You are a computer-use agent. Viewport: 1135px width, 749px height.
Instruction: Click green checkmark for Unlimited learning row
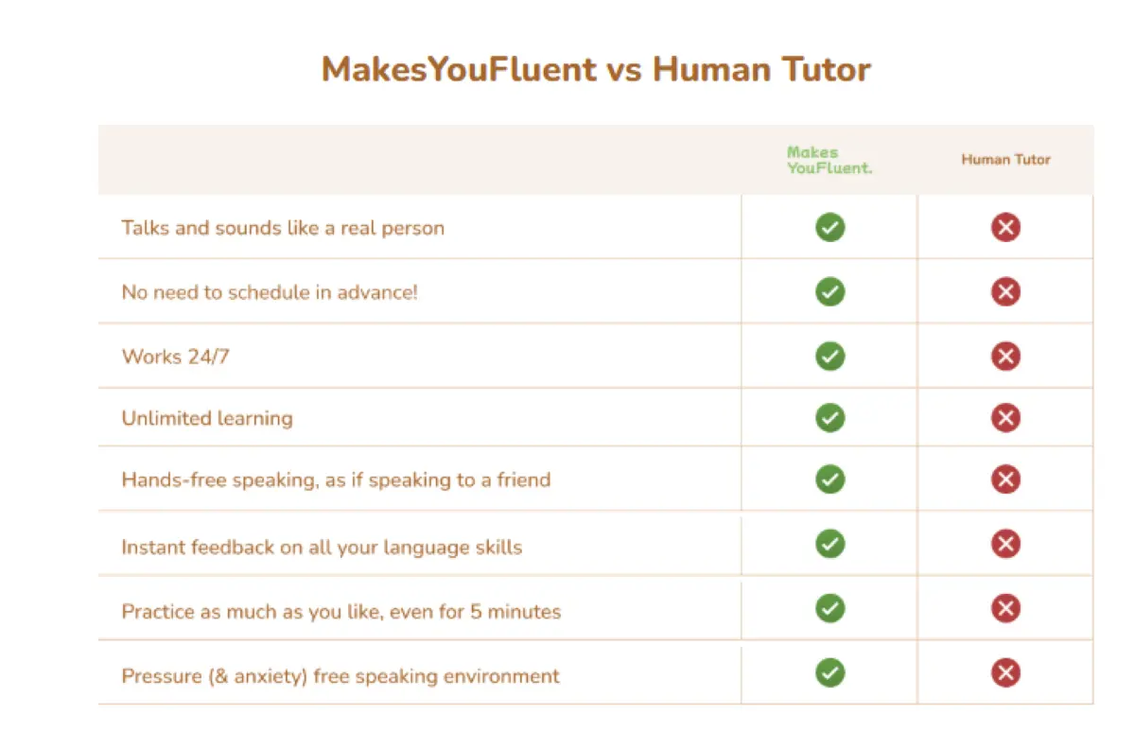(x=829, y=418)
